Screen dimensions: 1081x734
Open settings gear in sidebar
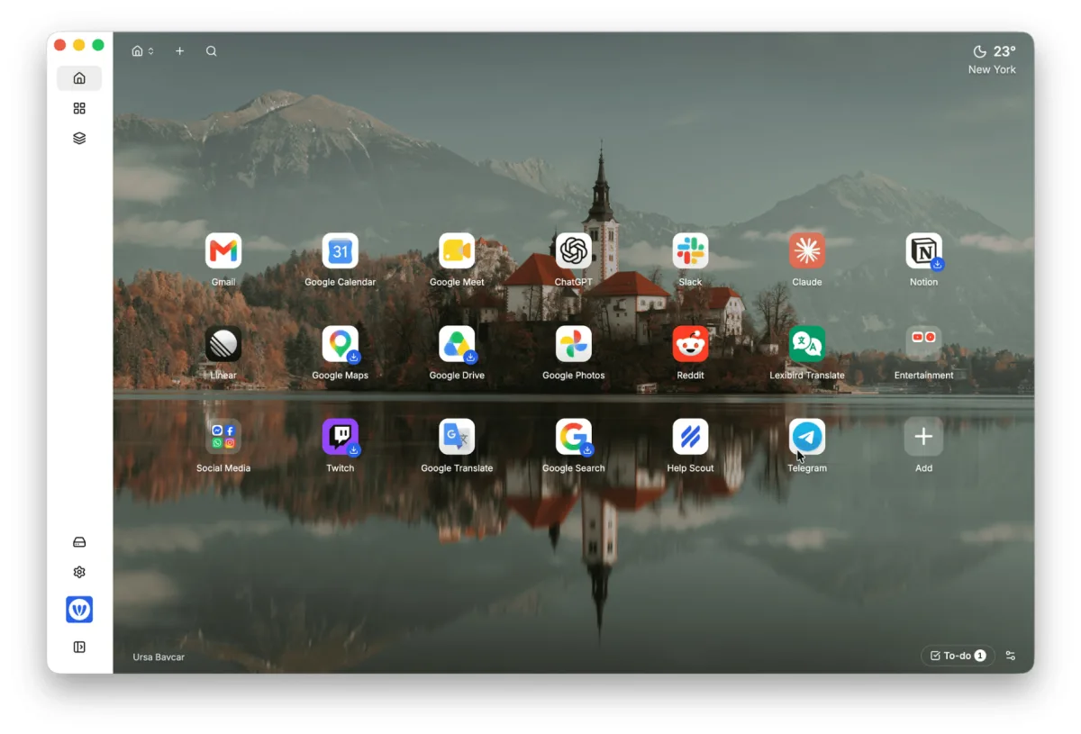79,572
